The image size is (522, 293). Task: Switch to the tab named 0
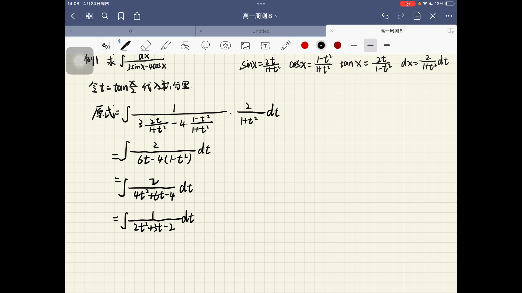pos(130,31)
